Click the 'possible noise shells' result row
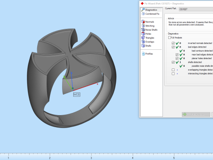213x160 pixels. [x=196, y=66]
